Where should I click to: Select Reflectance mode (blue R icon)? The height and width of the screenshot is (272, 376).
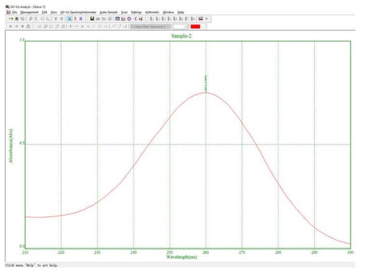pyautogui.click(x=81, y=19)
